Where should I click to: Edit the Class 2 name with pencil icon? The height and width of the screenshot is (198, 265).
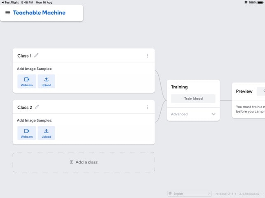click(x=37, y=107)
